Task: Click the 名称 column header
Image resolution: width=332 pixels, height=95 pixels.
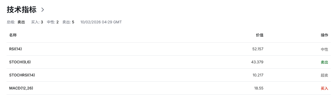Action: point(13,35)
